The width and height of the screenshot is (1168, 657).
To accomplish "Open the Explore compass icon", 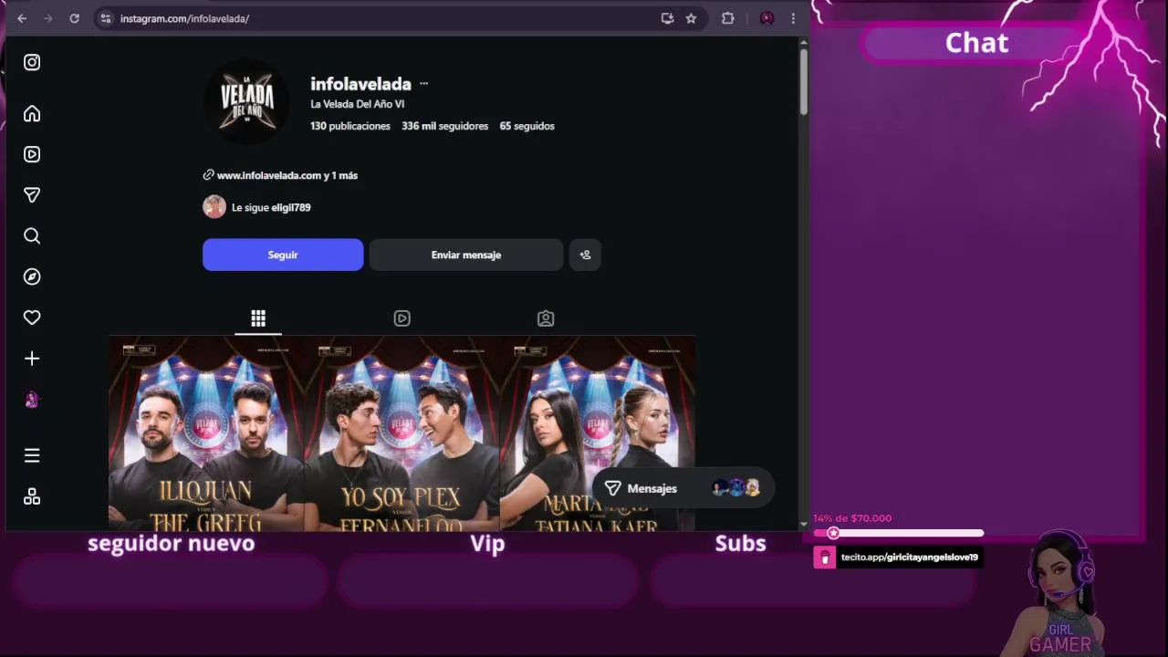I will click(x=32, y=276).
